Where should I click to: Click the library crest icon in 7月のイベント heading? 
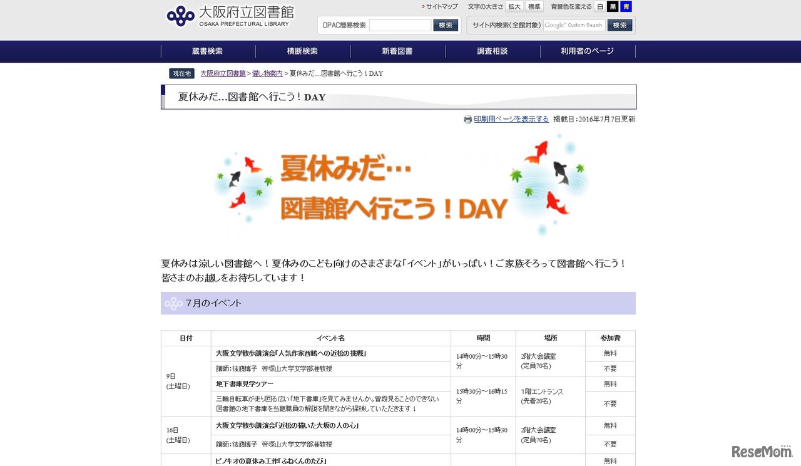[x=173, y=303]
